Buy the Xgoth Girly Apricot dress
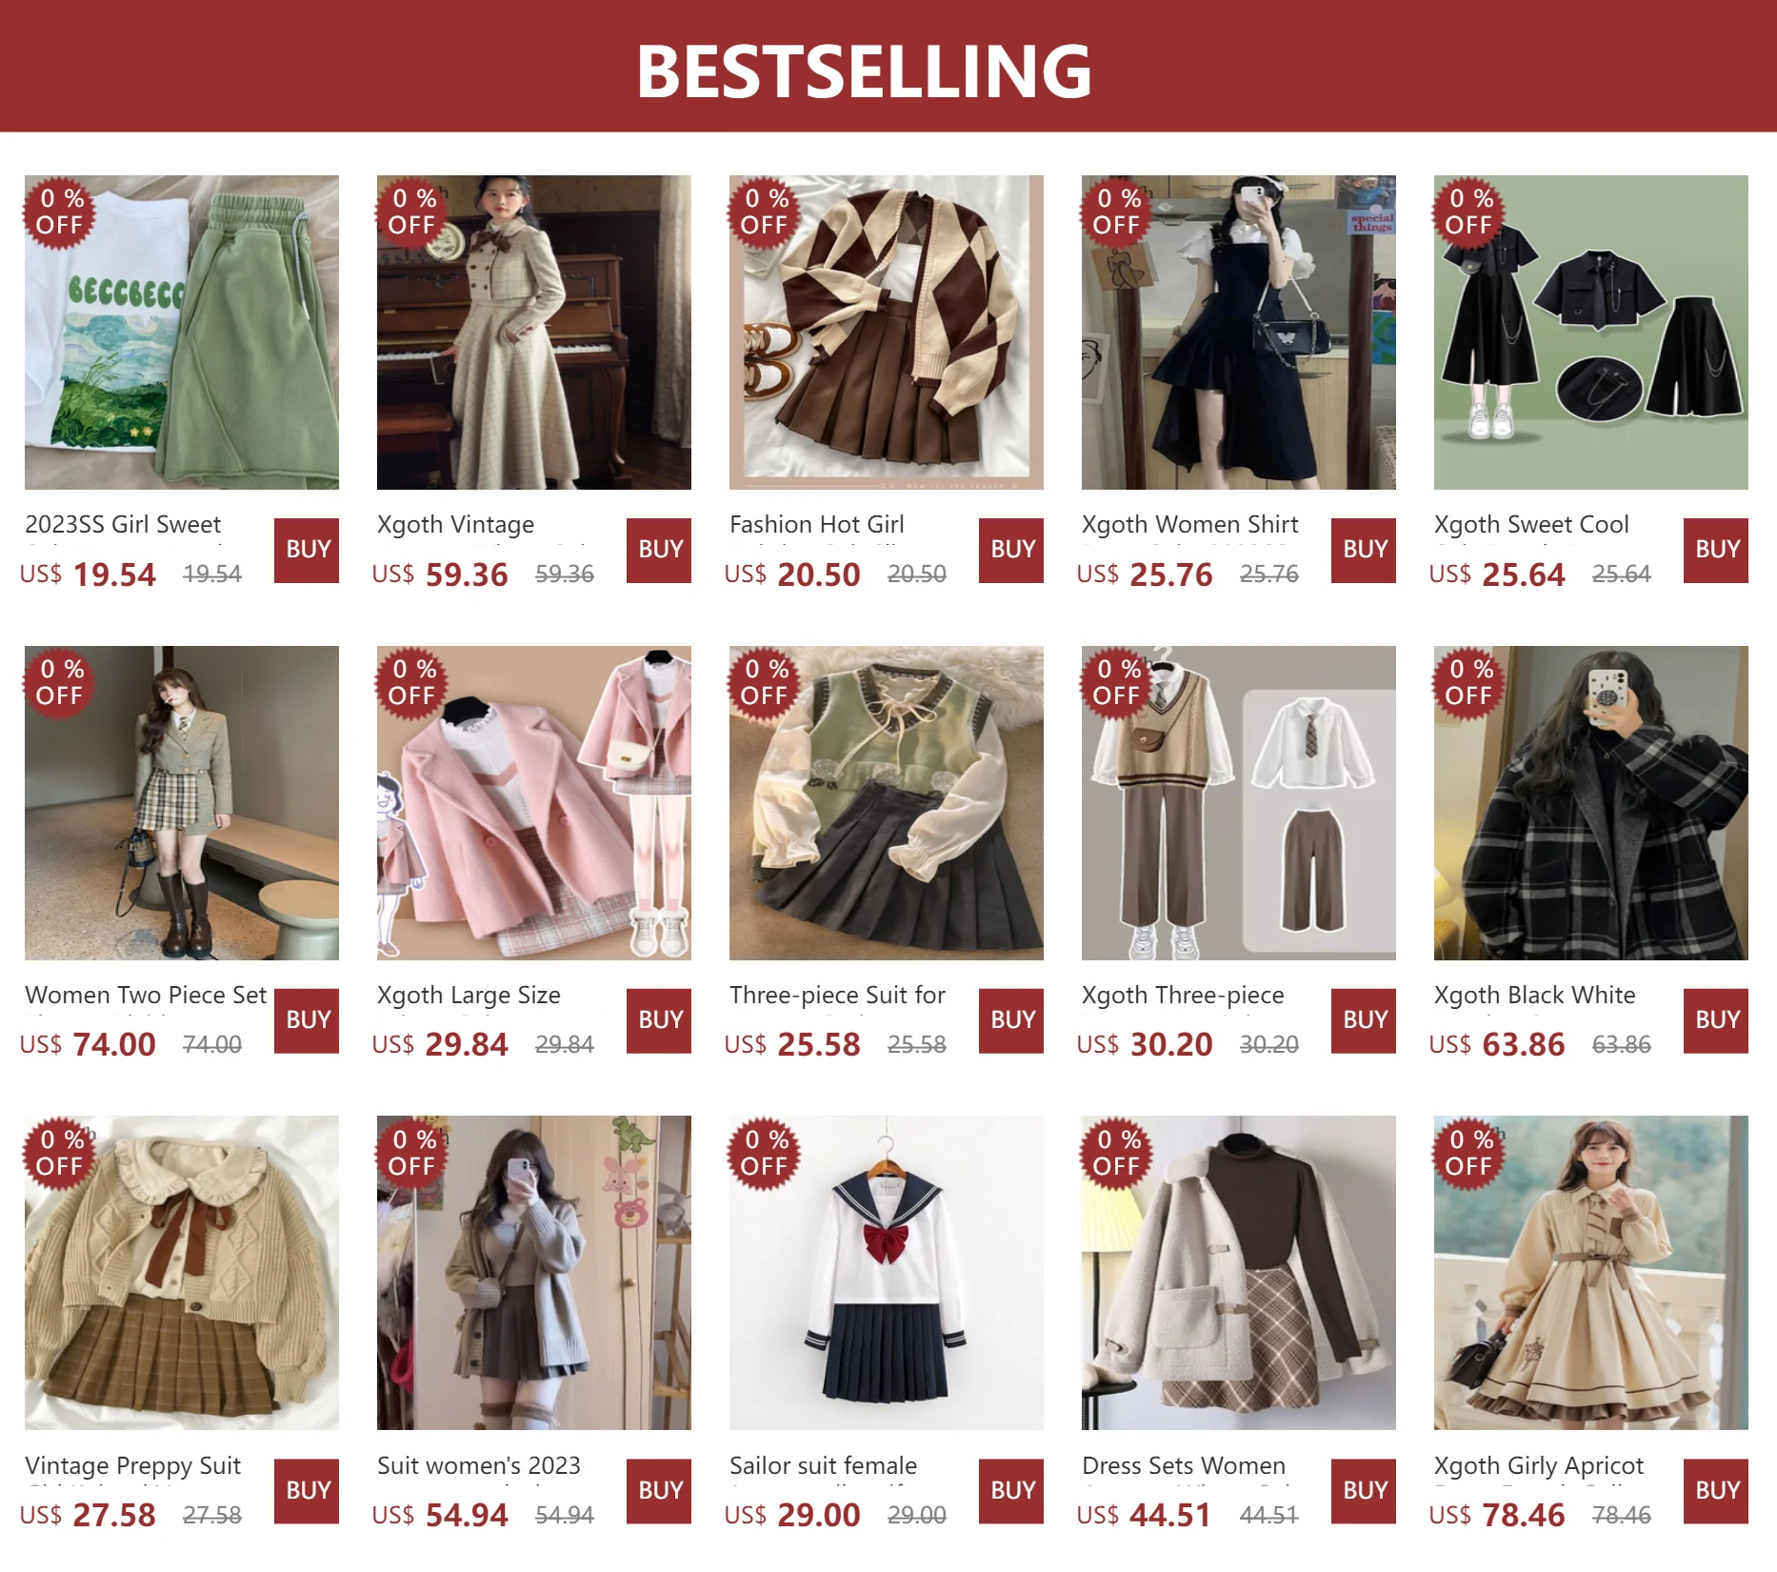Screen dimensions: 1777x1572 (1716, 1491)
